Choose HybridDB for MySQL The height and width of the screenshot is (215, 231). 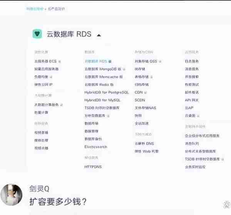[102, 100]
